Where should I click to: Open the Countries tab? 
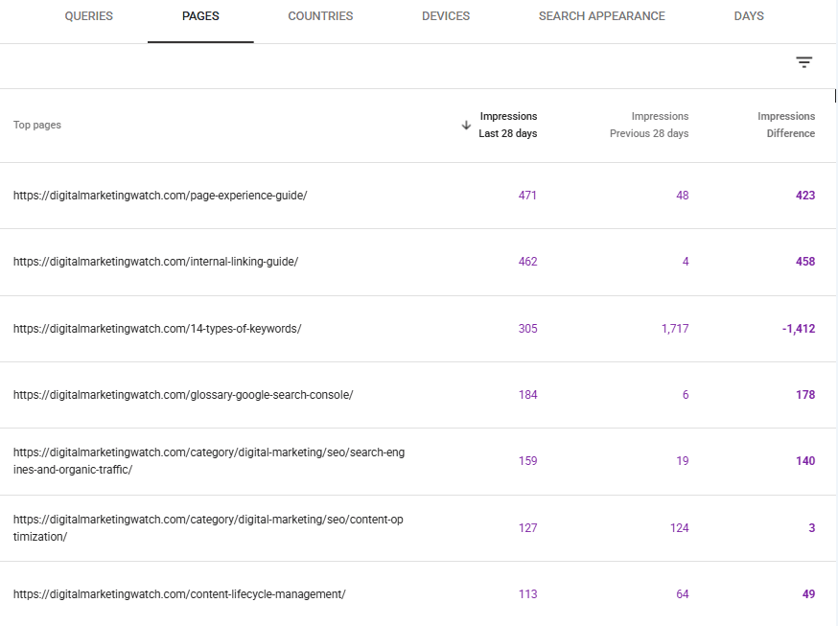tap(320, 16)
